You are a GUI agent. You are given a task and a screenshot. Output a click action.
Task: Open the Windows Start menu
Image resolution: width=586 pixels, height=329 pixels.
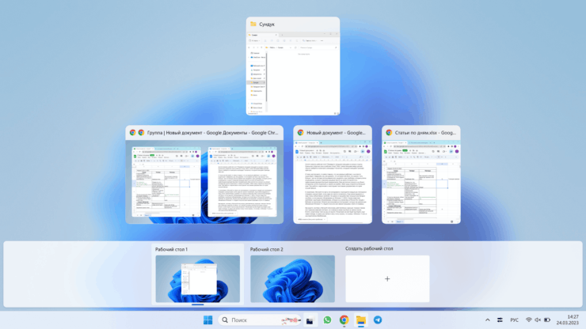coord(208,320)
